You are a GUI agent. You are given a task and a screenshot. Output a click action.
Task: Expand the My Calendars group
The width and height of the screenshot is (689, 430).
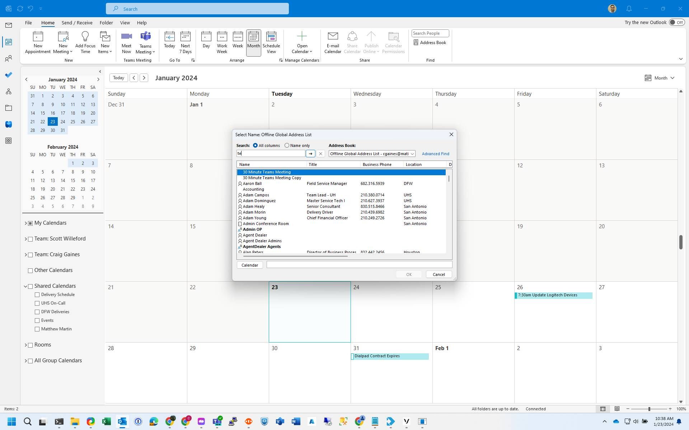[26, 223]
